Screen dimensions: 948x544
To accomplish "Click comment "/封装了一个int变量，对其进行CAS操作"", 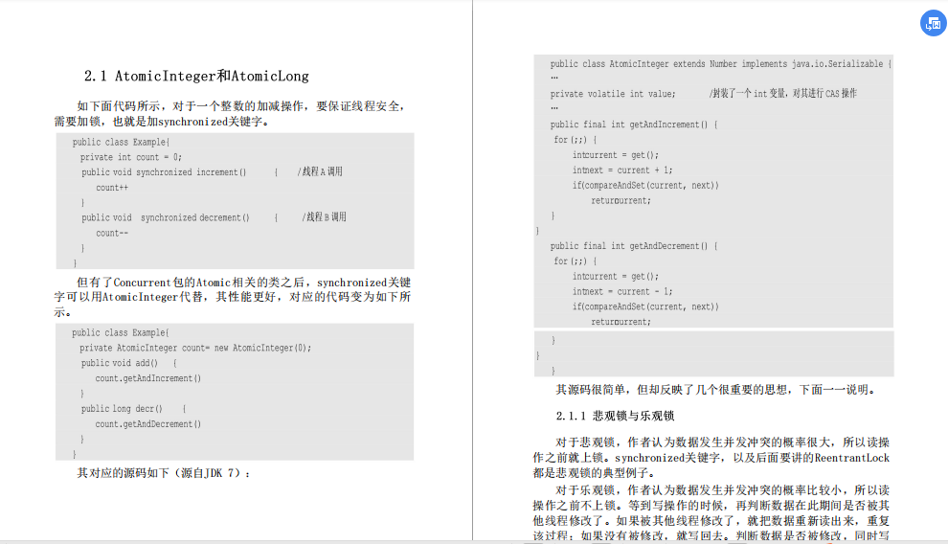I will pyautogui.click(x=783, y=94).
